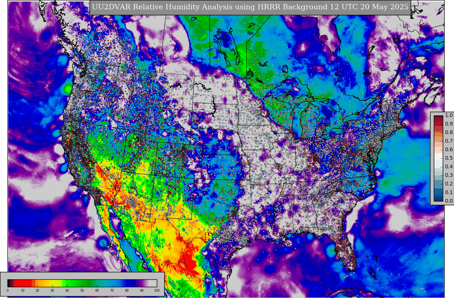Click the '70' tick label on humidity colorbar
This screenshot has height=298, width=454.
(112, 290)
